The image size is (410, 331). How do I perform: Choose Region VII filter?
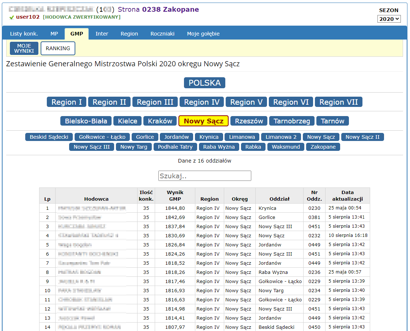point(338,102)
